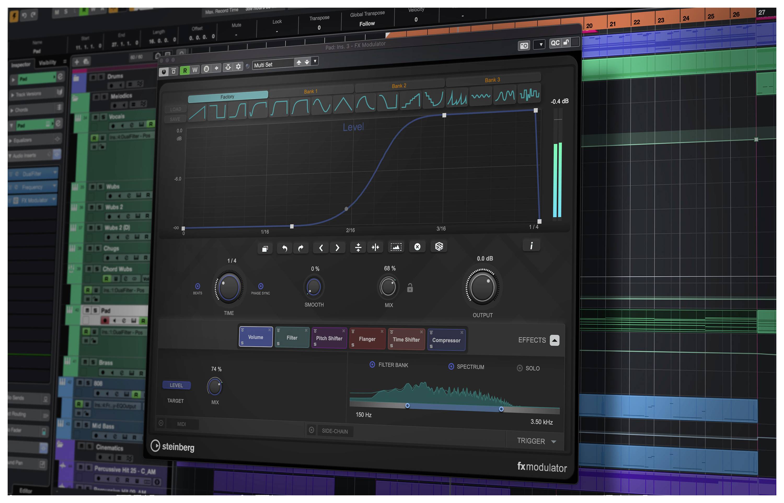Select the PHASE SYNC radio button
784x503 pixels.
(261, 286)
